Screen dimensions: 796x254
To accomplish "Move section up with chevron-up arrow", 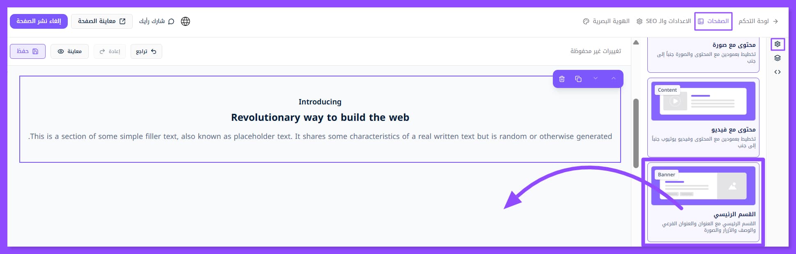I will (614, 79).
